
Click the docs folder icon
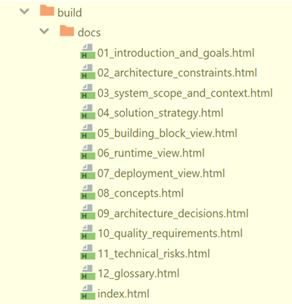[x=67, y=31]
